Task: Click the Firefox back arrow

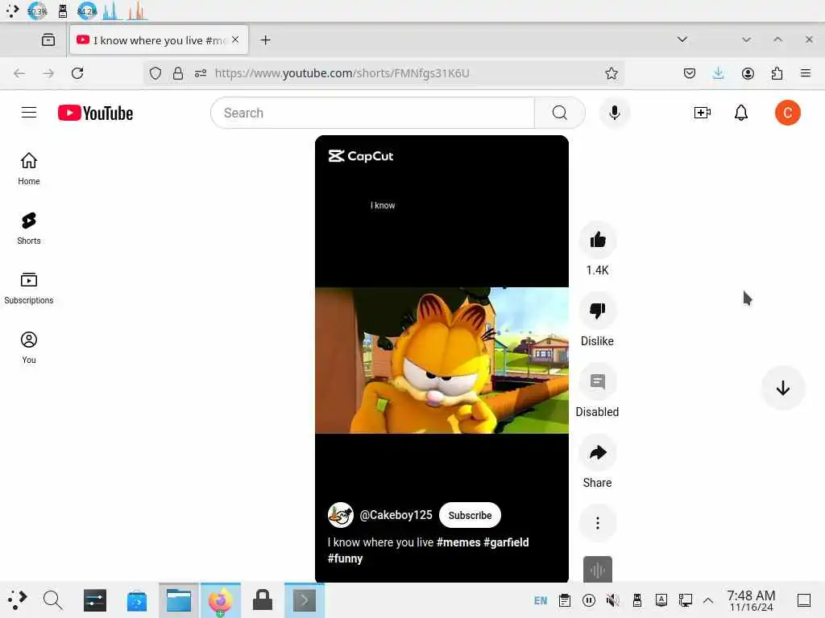Action: point(19,73)
